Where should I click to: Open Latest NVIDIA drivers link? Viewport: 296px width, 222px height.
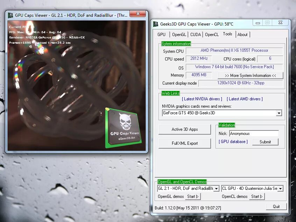coord(202,99)
